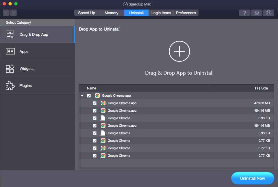Click the Drag & Drop App sidebar icon

(10, 35)
